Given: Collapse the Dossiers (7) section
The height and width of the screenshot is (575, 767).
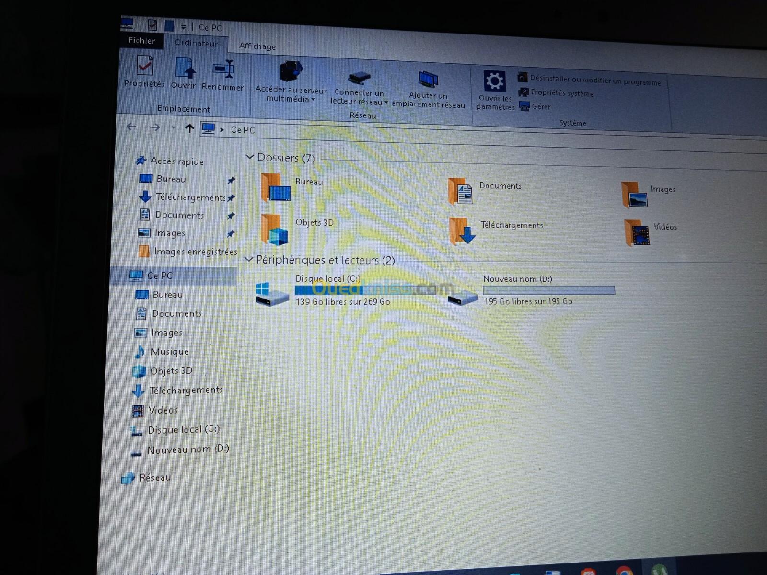Looking at the screenshot, I should [249, 157].
